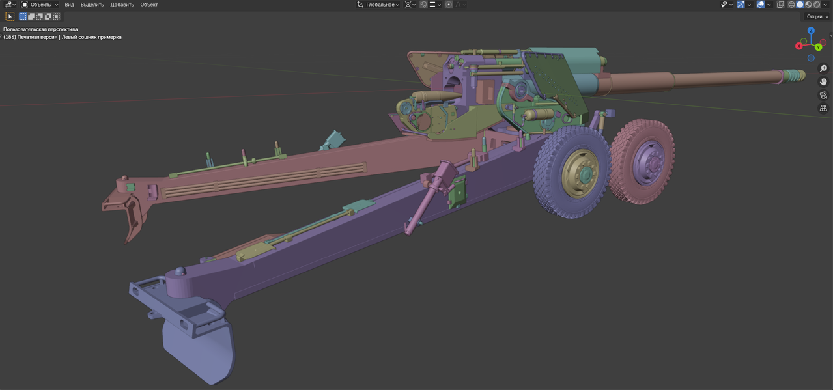Choose the set-new-selection mode
Image resolution: width=833 pixels, height=390 pixels.
click(23, 16)
